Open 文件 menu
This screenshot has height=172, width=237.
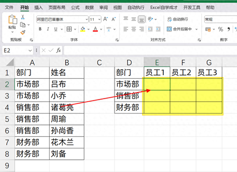pyautogui.click(x=9, y=7)
